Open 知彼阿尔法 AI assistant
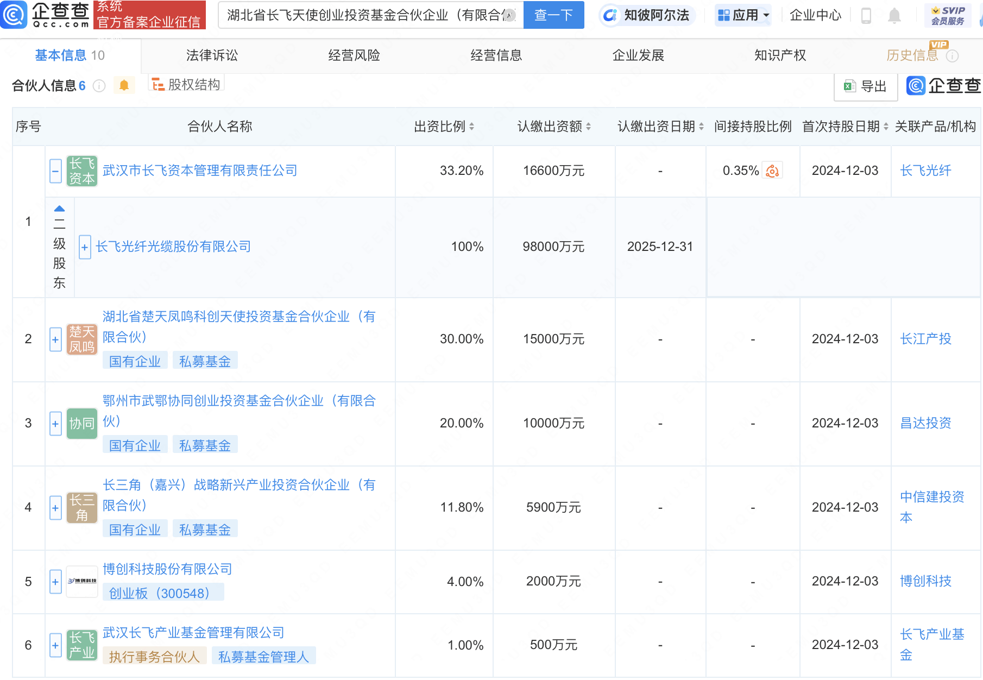983x680 pixels. pos(647,15)
